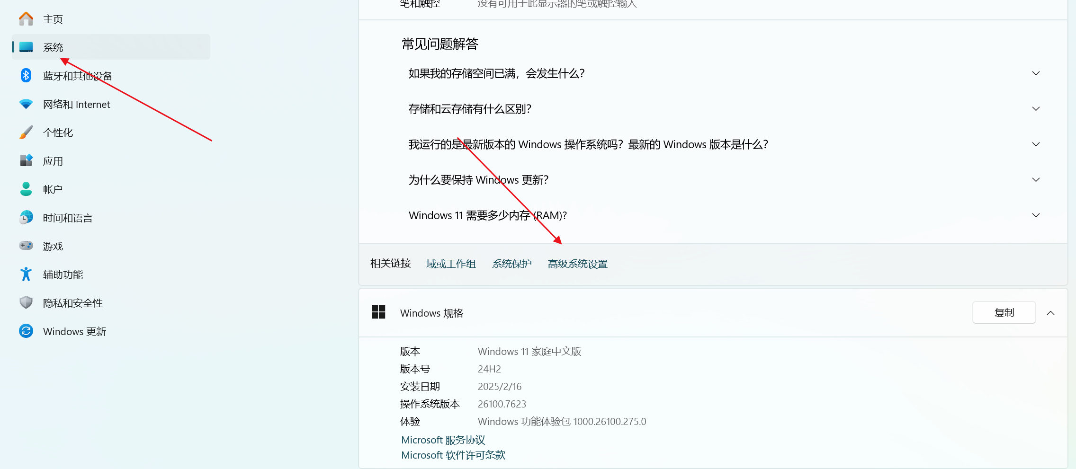Click the 常见问题解答 heading
Image resolution: width=1076 pixels, height=469 pixels.
[440, 44]
